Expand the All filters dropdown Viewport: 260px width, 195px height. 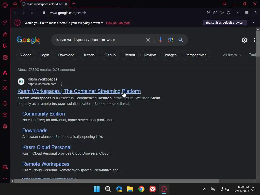coord(232,55)
